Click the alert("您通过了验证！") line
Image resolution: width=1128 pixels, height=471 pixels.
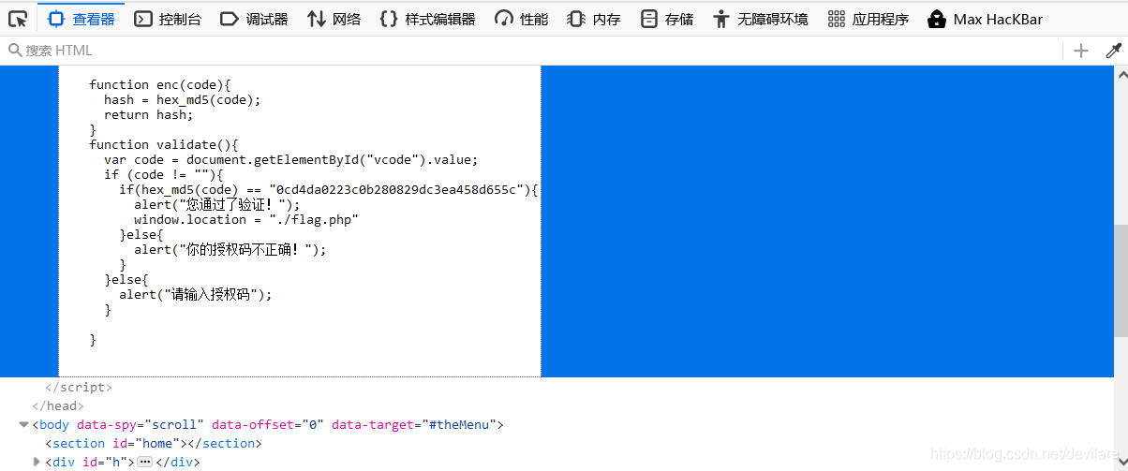(217, 204)
